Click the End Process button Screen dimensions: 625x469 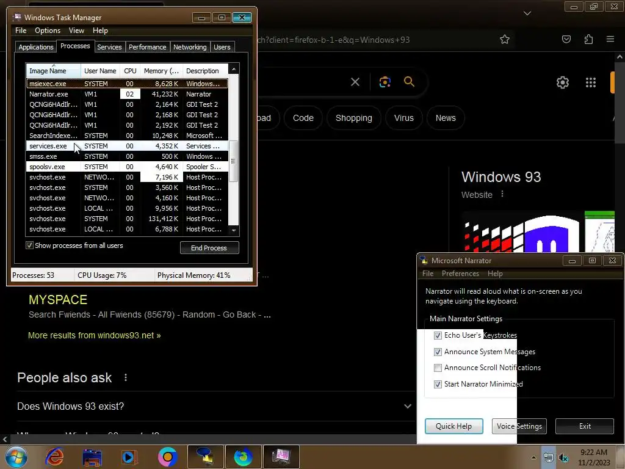(x=209, y=248)
